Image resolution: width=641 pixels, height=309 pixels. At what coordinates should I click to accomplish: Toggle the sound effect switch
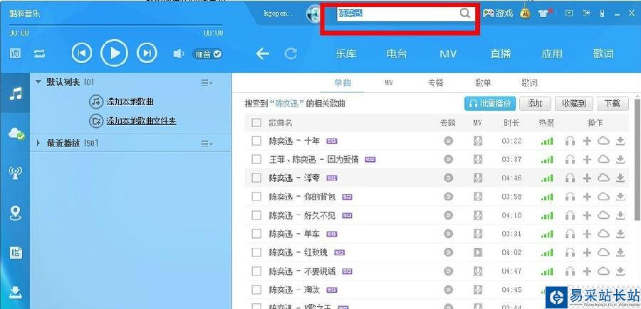pos(208,54)
